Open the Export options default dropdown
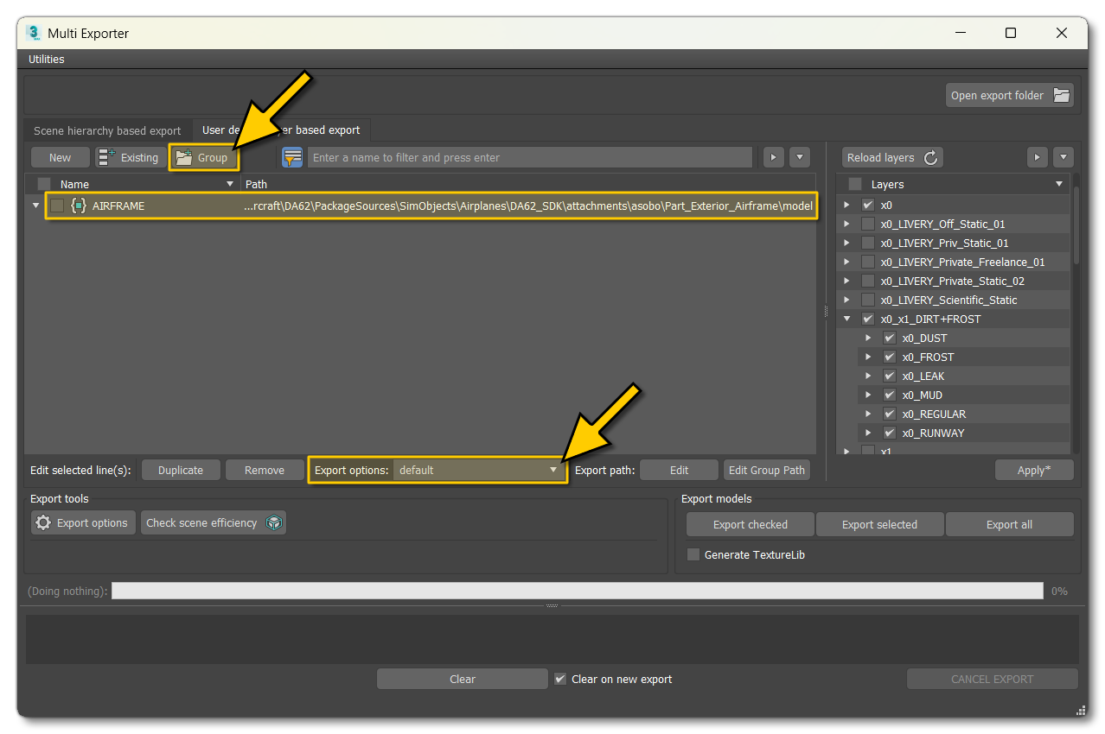This screenshot has width=1105, height=734. click(552, 470)
